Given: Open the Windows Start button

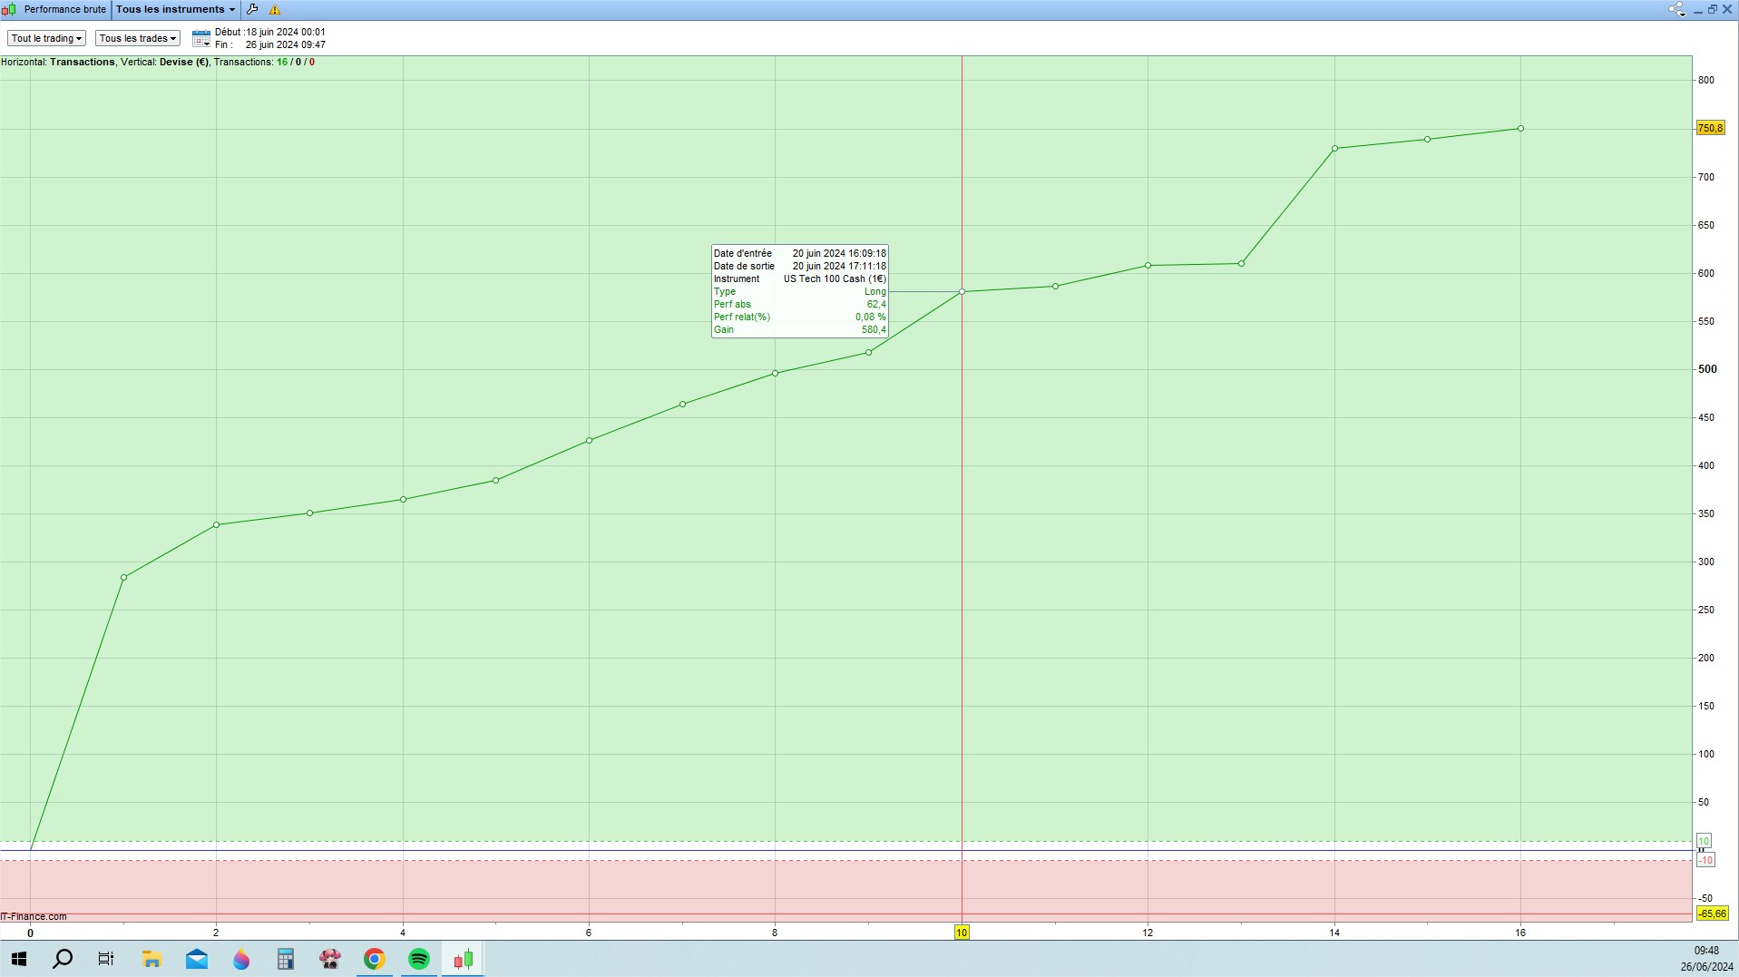Looking at the screenshot, I should point(18,959).
